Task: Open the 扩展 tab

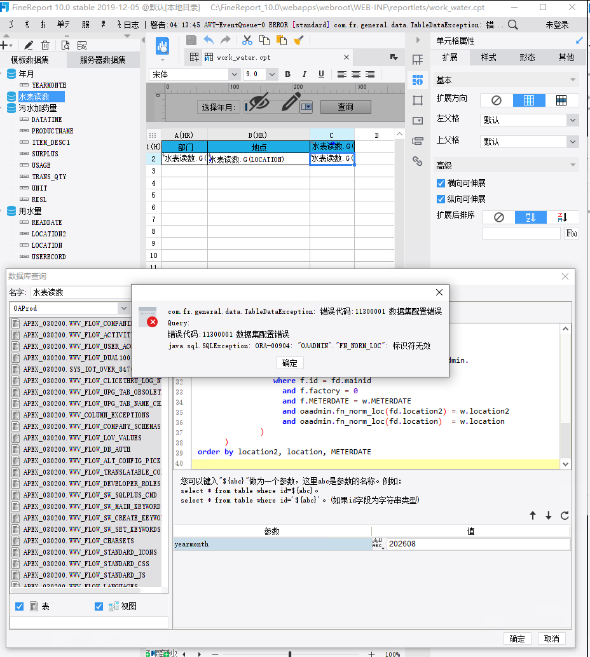Action: (450, 57)
